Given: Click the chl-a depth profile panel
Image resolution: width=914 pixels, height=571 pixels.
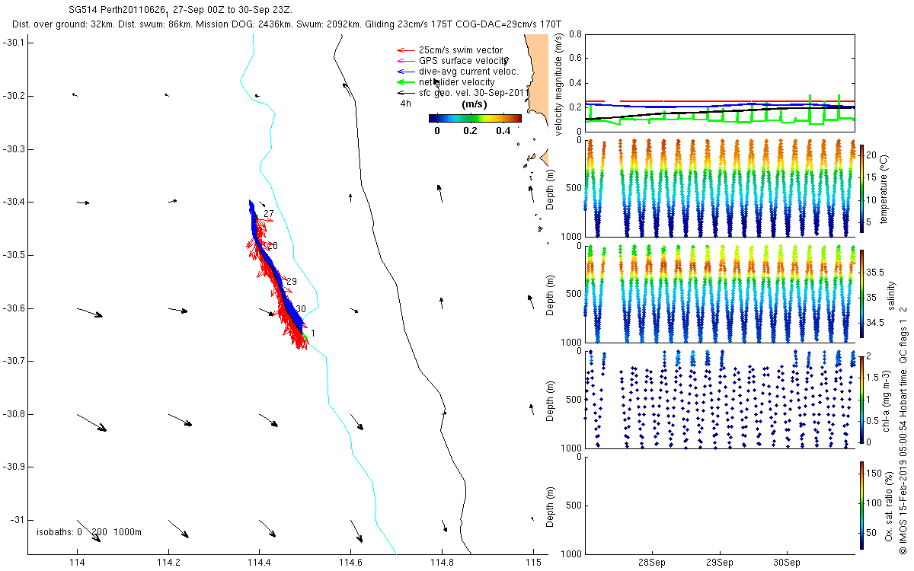Looking at the screenshot, I should pos(718,399).
